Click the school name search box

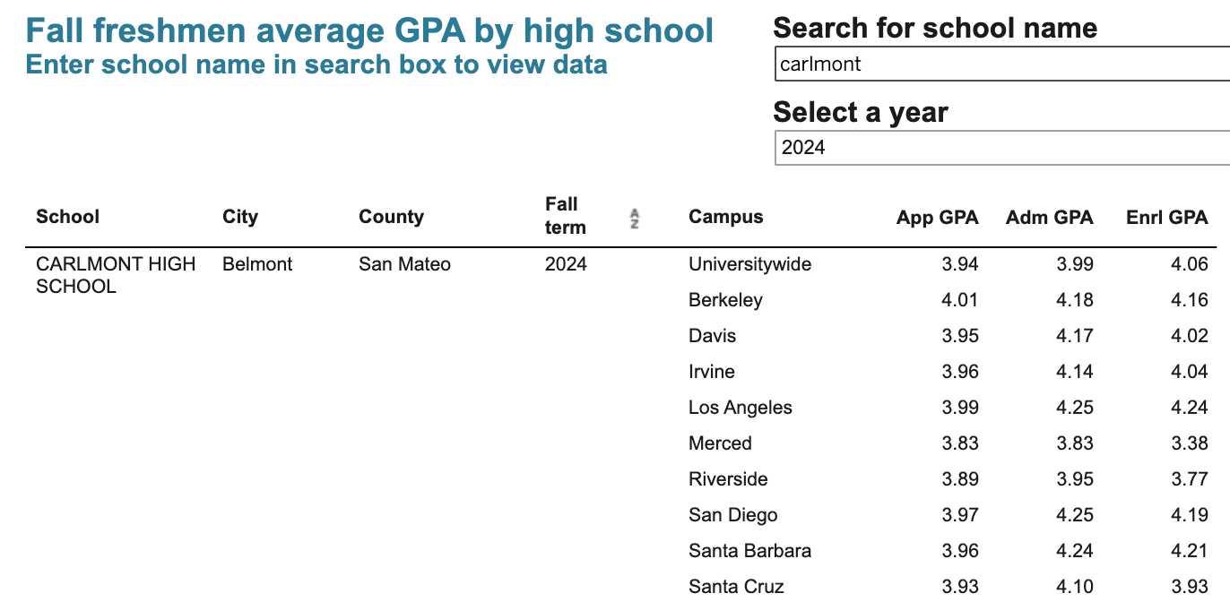(1000, 64)
